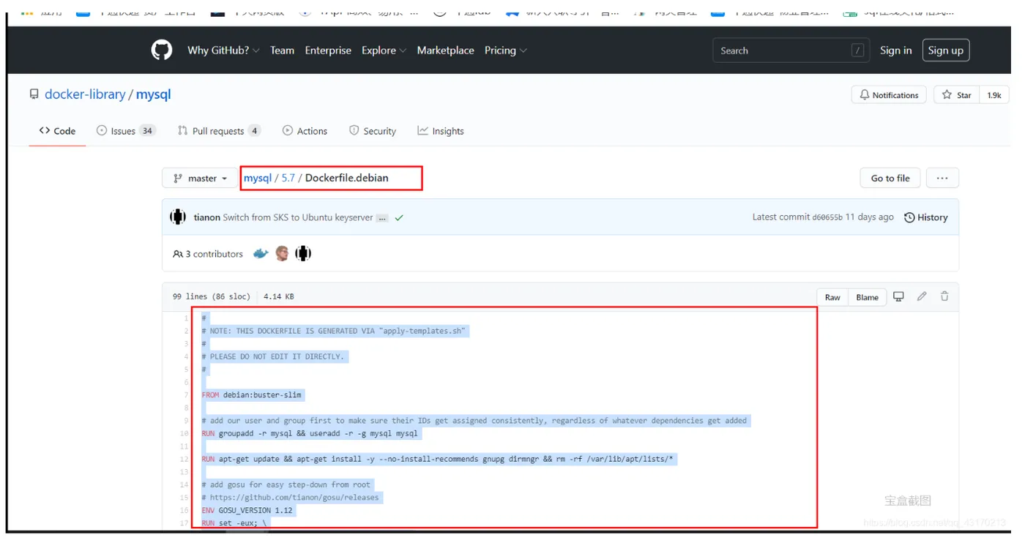Image resolution: width=1025 pixels, height=543 pixels.
Task: Click the open in desktop monitor icon
Action: tap(898, 296)
